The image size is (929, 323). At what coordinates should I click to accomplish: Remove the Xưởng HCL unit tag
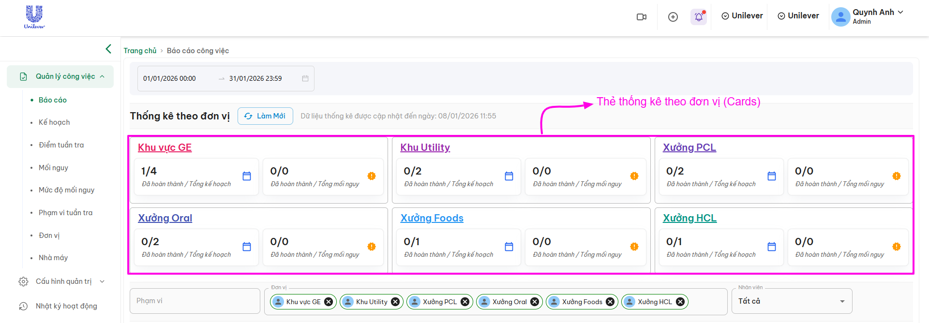(x=680, y=302)
